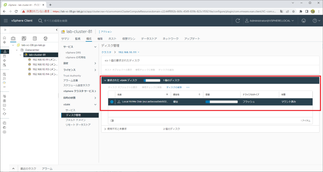Open the three-dot more actions menu
The image size is (323, 172).
[188, 87]
